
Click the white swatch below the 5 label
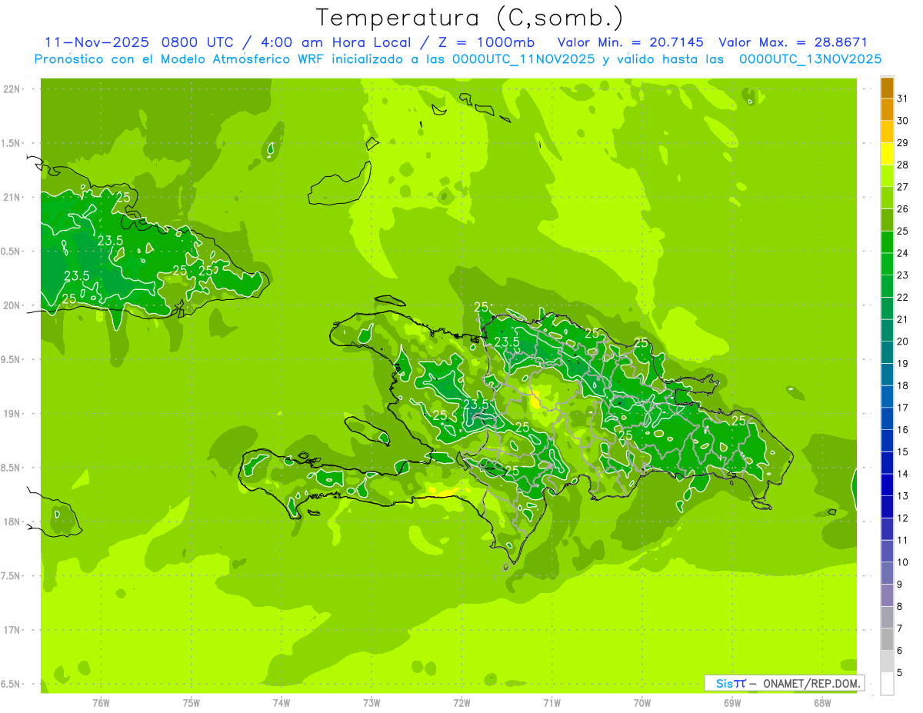tap(887, 684)
